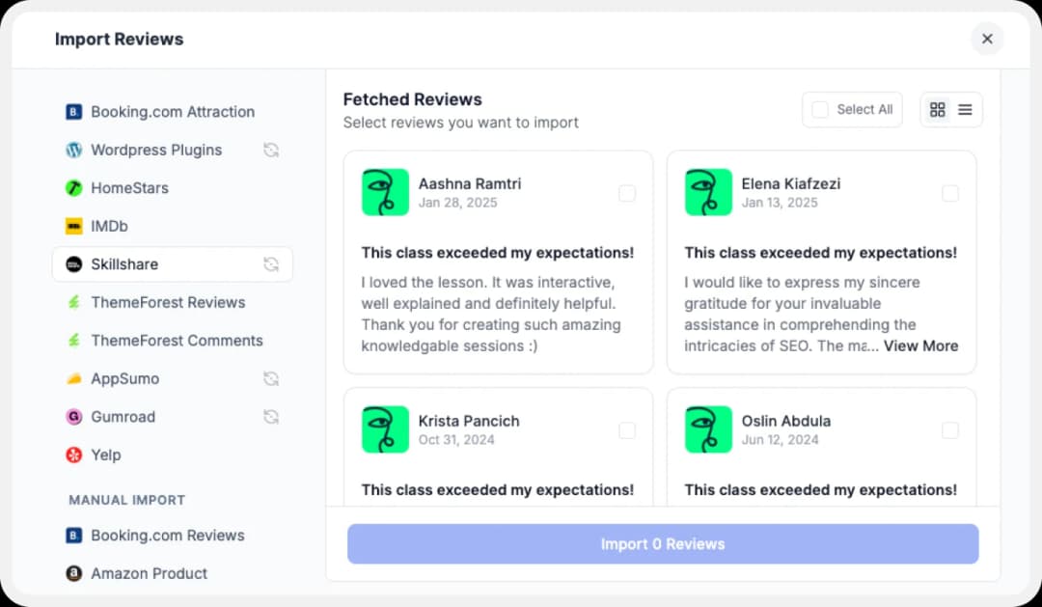Open the ThemeForest Comments source
Image resolution: width=1042 pixels, height=607 pixels.
point(176,340)
